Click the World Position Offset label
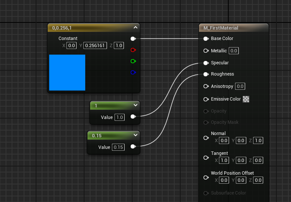This screenshot has width=291, height=202. pos(232,173)
